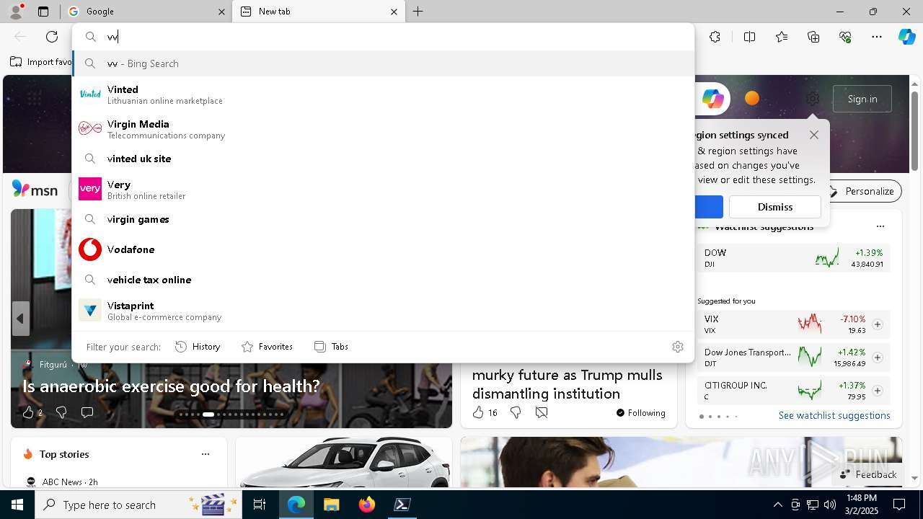Select 'vehicle tax online' suggestion
923x519 pixels.
coord(383,280)
